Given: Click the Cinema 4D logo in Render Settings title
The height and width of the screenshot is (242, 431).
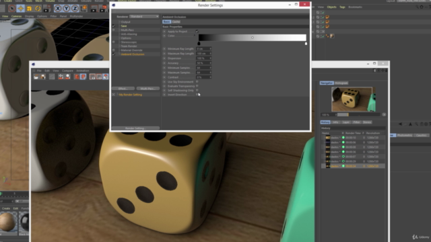Looking at the screenshot, I should point(114,5).
